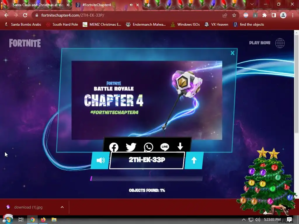299x224 pixels.
Task: Close the Santa Claus tab
Action: [68, 5]
